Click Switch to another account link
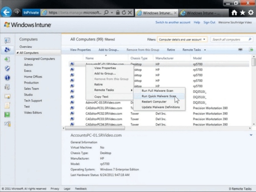256x192 pixels. pos(173,23)
